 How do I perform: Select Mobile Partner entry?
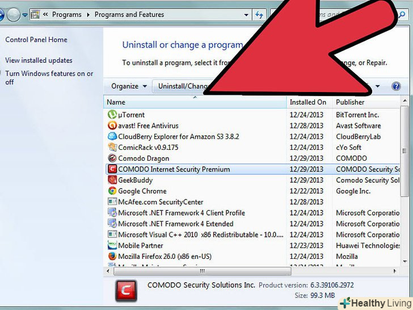[x=140, y=245]
